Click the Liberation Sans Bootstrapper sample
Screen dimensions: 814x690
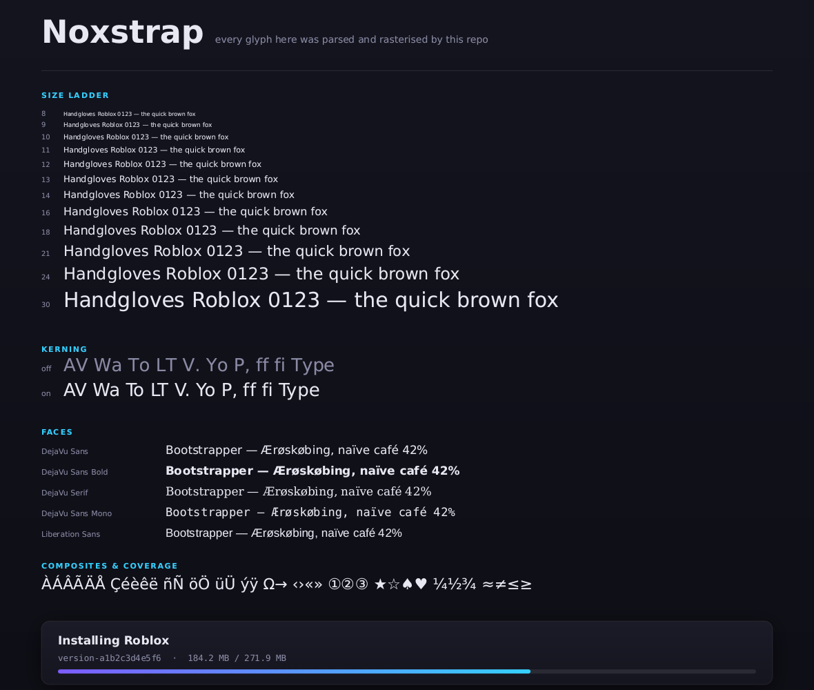coord(284,534)
